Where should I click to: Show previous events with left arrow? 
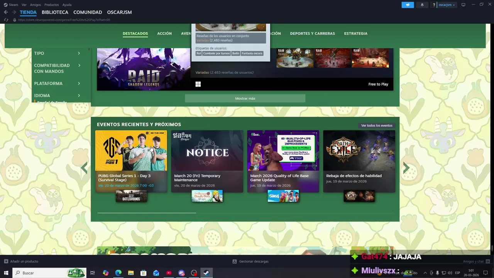point(84,168)
